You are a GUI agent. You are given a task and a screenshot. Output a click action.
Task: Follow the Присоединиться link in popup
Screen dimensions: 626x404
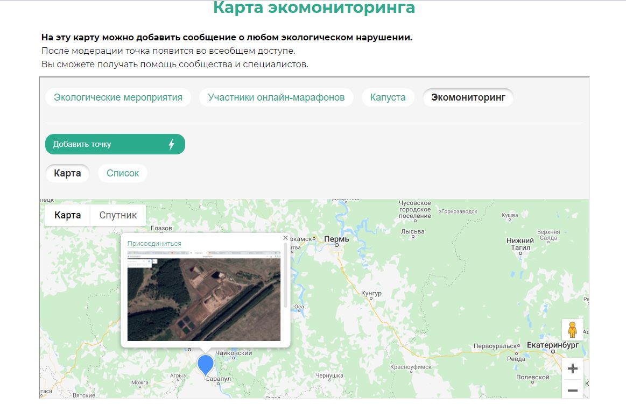(x=154, y=244)
